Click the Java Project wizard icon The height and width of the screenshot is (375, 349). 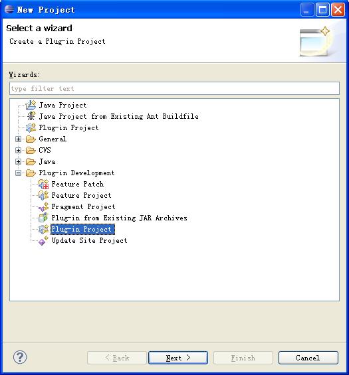pos(31,105)
